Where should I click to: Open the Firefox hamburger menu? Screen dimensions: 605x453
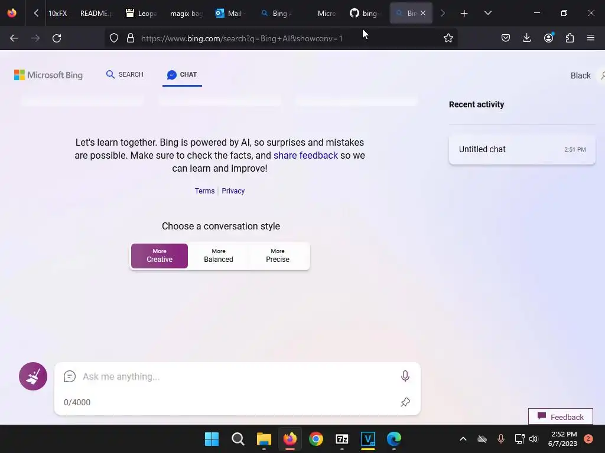(591, 38)
